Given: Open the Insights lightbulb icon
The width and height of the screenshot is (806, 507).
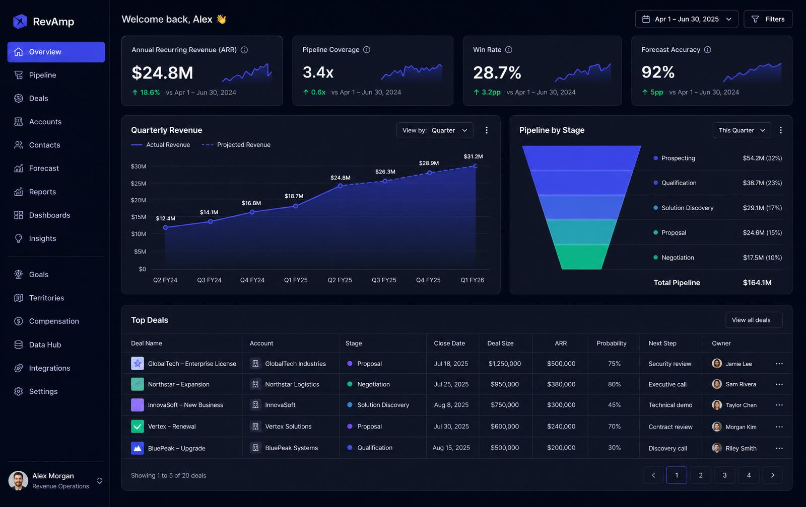Looking at the screenshot, I should [x=19, y=238].
